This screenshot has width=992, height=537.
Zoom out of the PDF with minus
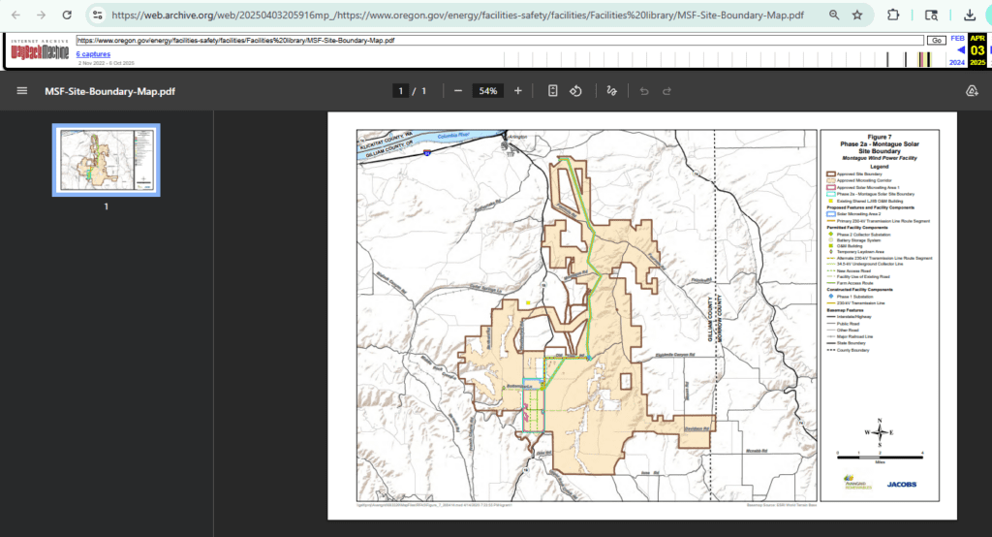pyautogui.click(x=458, y=90)
